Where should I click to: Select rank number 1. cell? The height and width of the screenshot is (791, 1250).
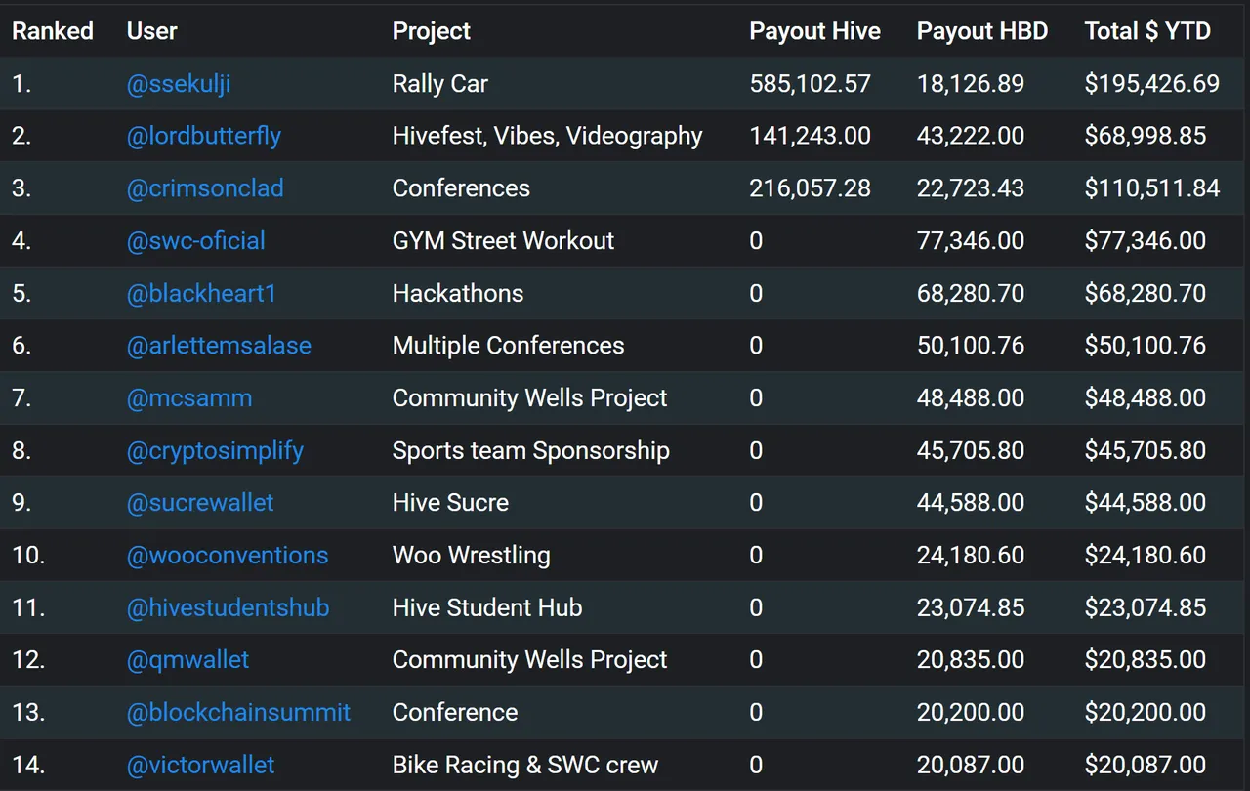(x=21, y=84)
